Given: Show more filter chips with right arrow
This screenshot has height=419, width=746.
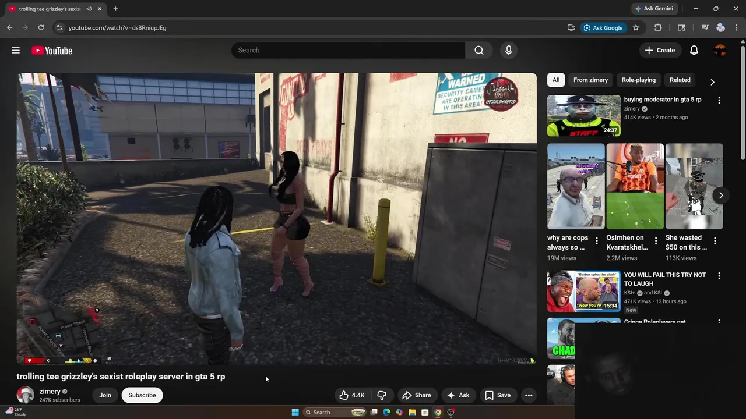Looking at the screenshot, I should pos(712,82).
